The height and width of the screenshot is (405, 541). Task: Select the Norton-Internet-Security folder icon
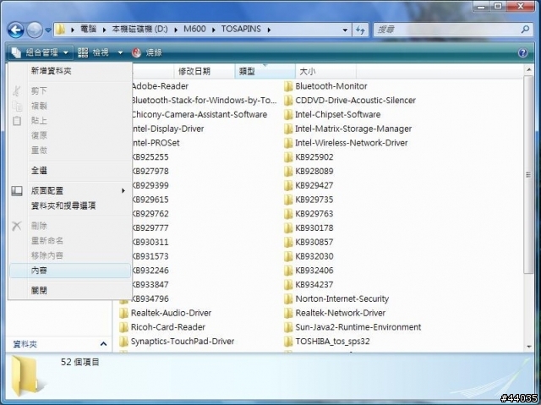(x=288, y=298)
